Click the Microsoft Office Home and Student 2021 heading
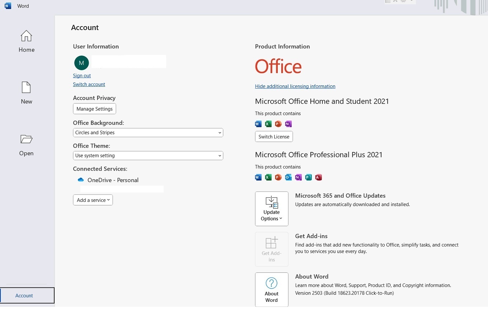 [x=322, y=101]
